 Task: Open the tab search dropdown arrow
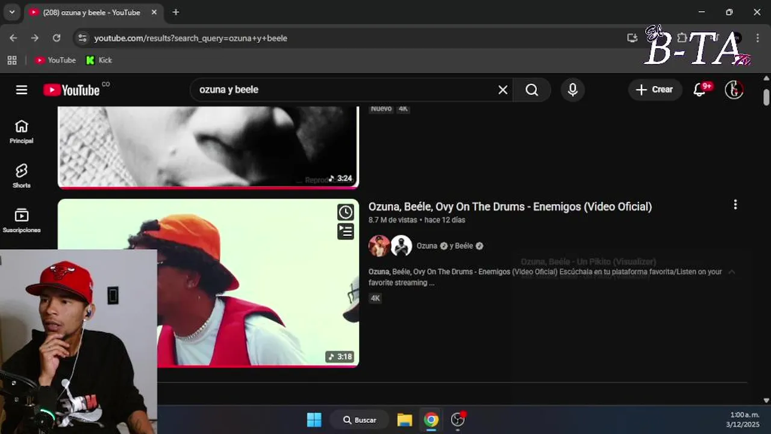tap(11, 12)
